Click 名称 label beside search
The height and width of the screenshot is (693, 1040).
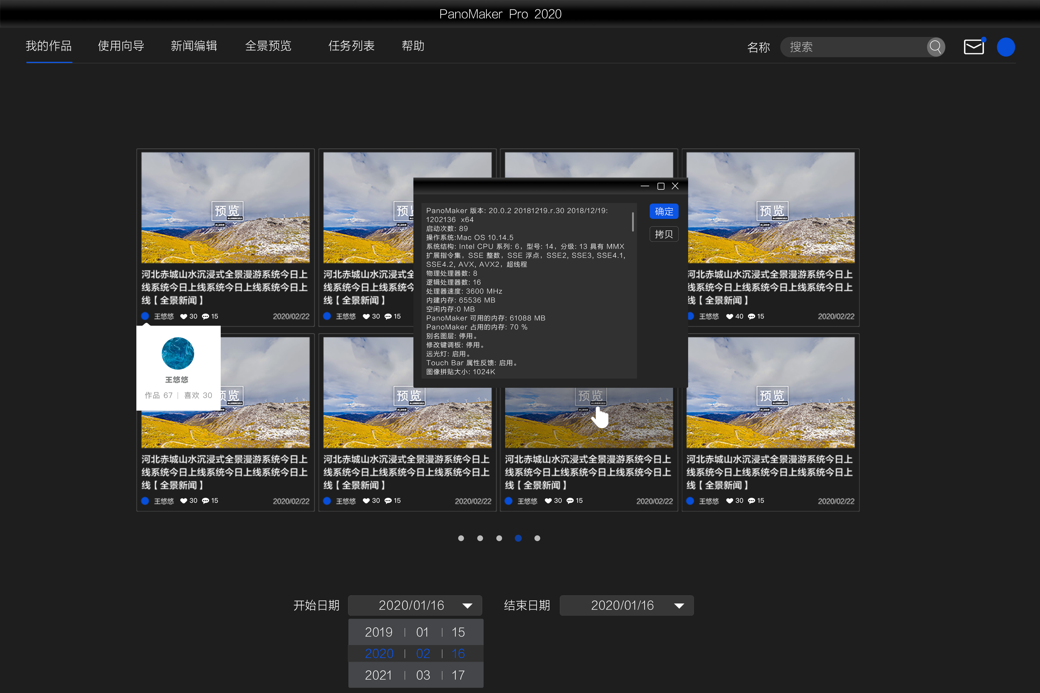coord(759,47)
